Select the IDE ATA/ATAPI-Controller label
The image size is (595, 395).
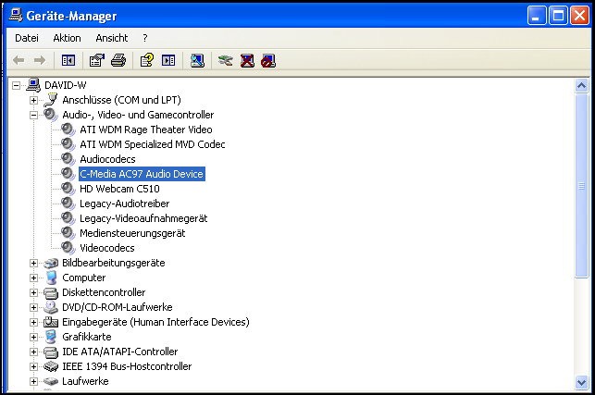(120, 352)
